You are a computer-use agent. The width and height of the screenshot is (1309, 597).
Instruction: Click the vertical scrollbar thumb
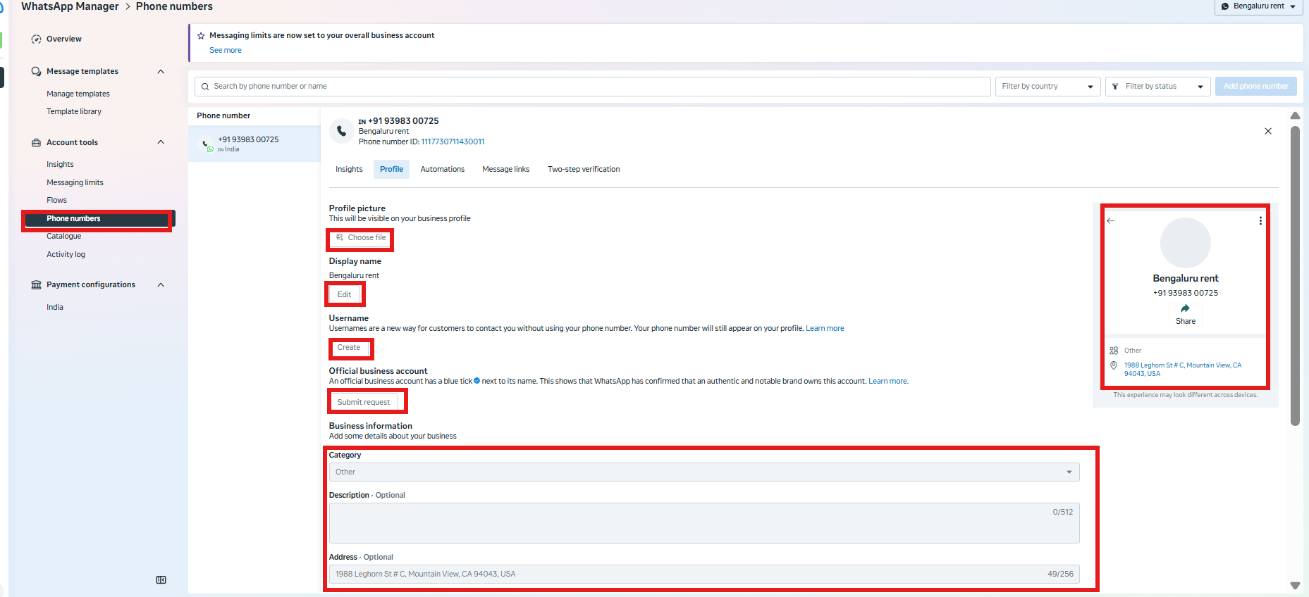click(1295, 276)
